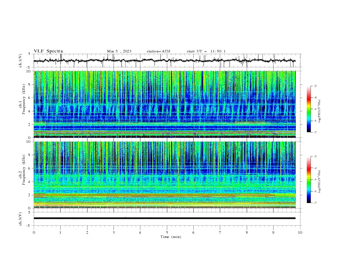Click time axis tick label "2" at the bottom
The width and height of the screenshot is (338, 261).
pyautogui.click(x=87, y=232)
